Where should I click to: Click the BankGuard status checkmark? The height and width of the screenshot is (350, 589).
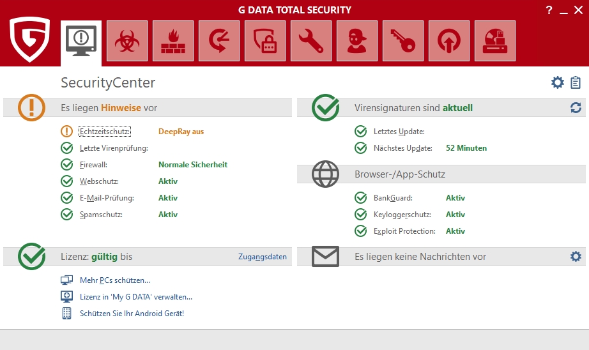pyautogui.click(x=360, y=197)
